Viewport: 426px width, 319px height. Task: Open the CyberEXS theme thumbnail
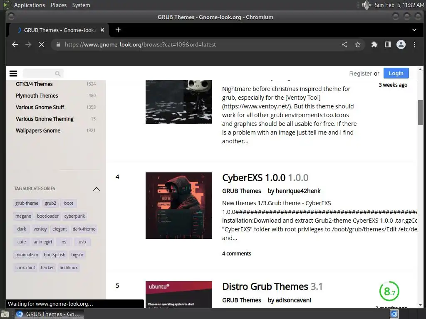(179, 206)
